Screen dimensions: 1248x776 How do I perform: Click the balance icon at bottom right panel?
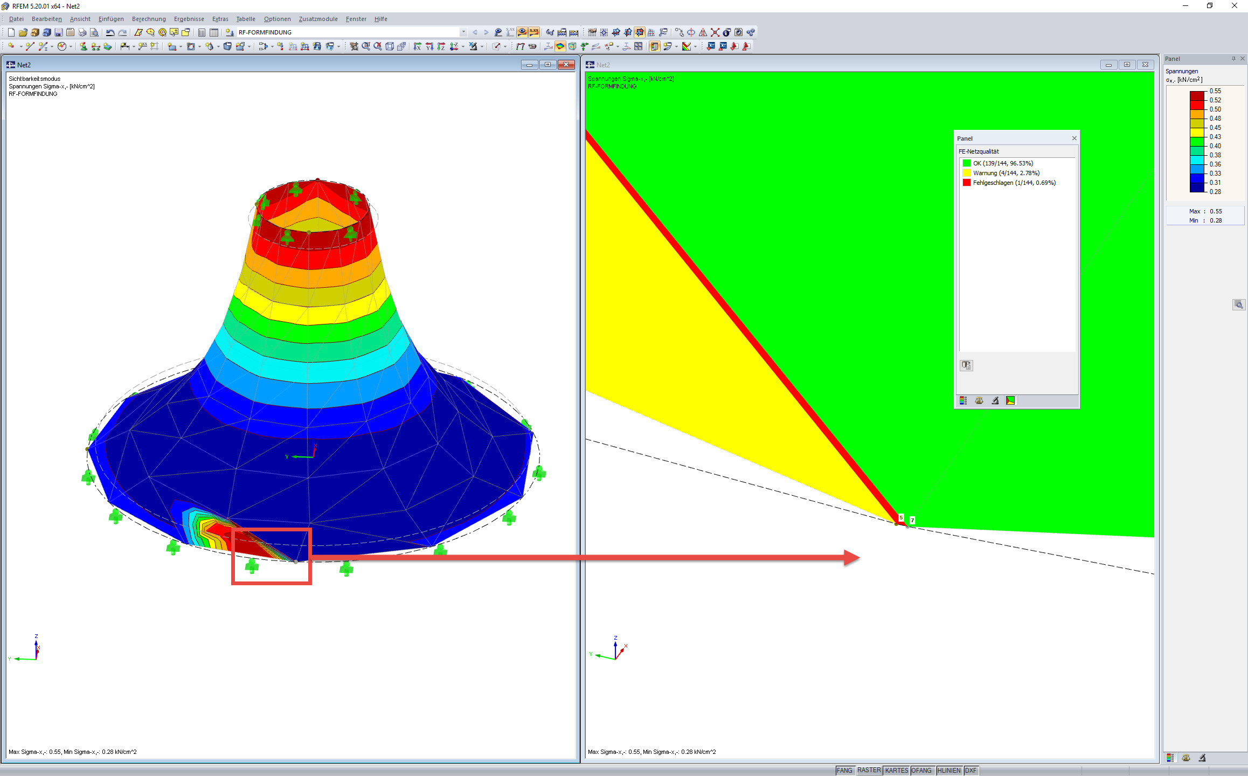[1186, 758]
